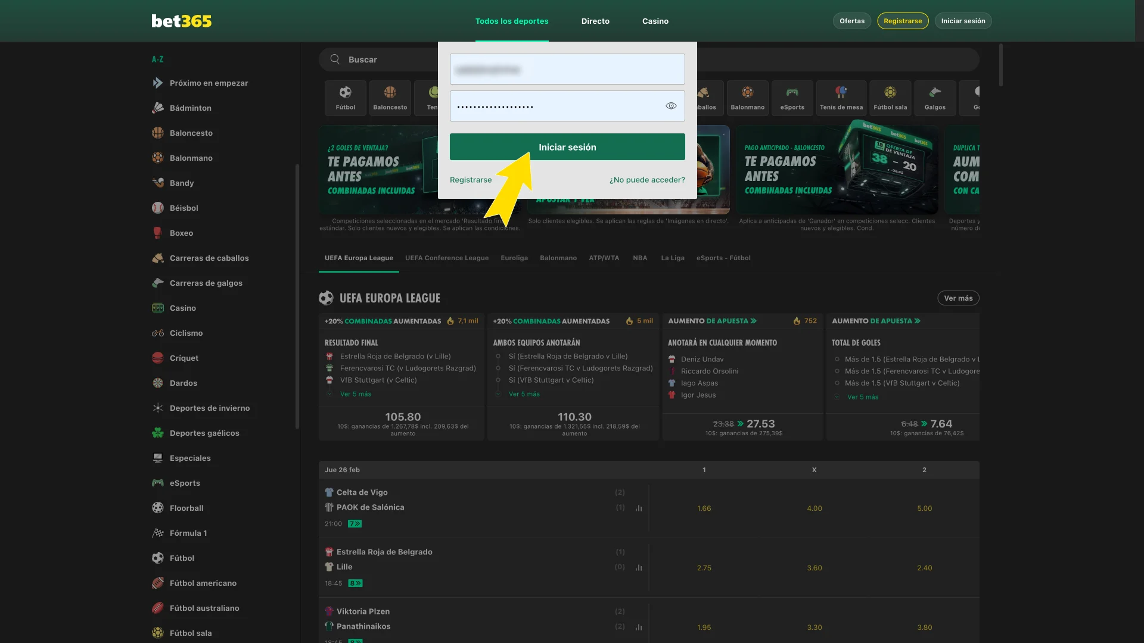Select the Tenis de mesa sport chip
Image resolution: width=1144 pixels, height=643 pixels.
[841, 98]
